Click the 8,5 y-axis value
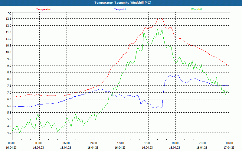The width and height of the screenshot is (242, 151). coord(9,72)
